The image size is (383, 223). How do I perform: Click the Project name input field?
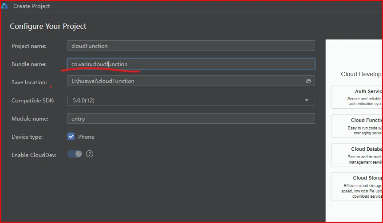point(191,46)
